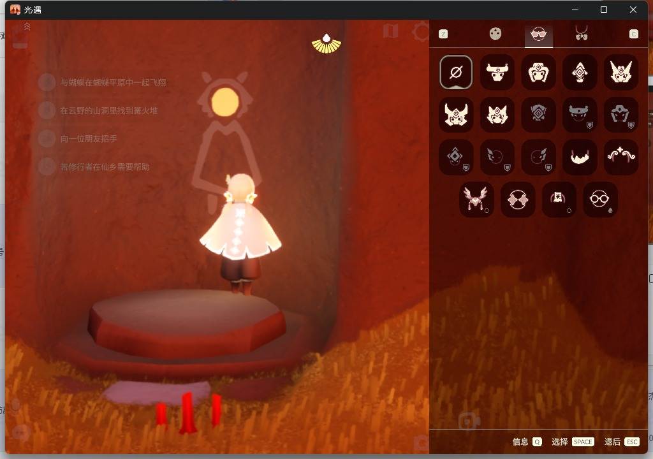Click quest 与蝴蝶在蝴蝶平原中一起飞翔
Viewport: 653px width, 459px height.
coord(102,82)
